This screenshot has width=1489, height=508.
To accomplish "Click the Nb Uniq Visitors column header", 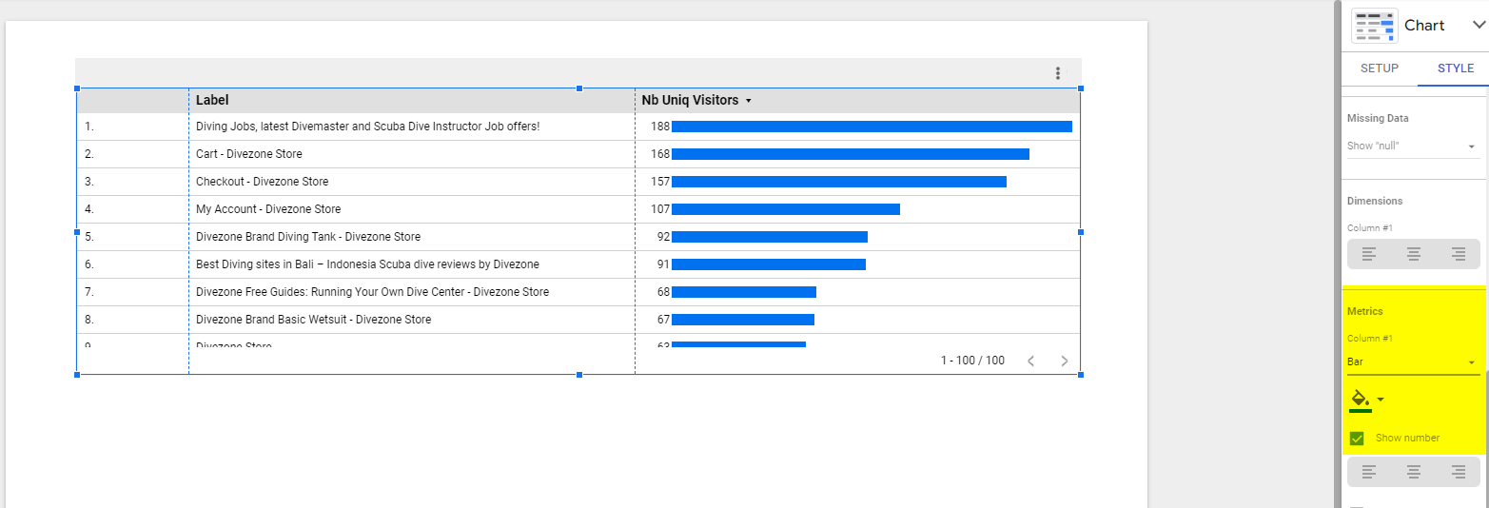I will click(x=690, y=100).
